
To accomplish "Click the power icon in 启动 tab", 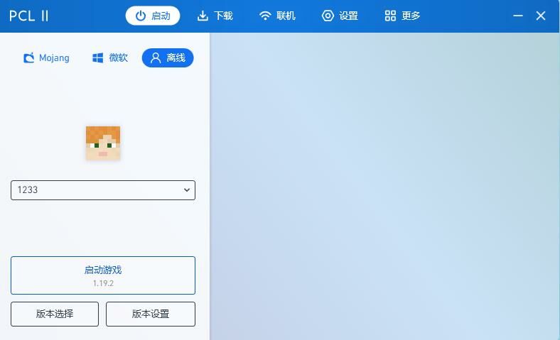I will point(141,16).
